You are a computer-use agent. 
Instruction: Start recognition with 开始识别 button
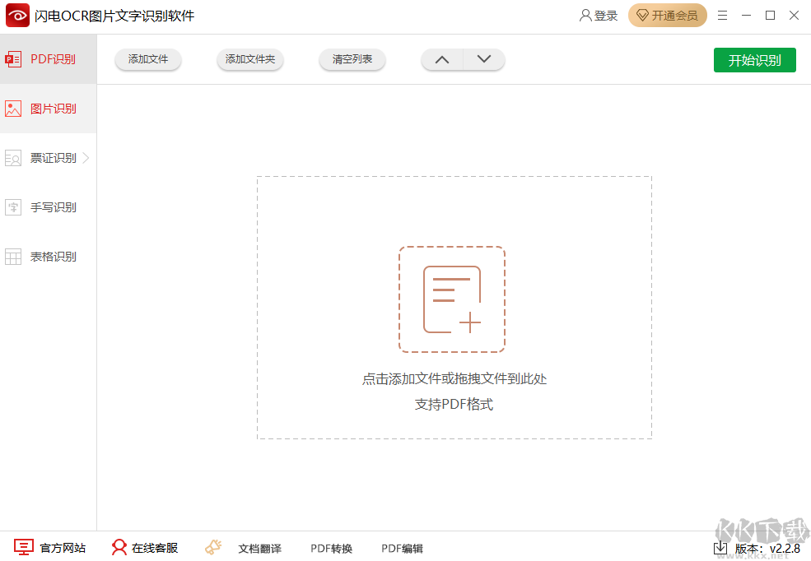click(x=754, y=60)
